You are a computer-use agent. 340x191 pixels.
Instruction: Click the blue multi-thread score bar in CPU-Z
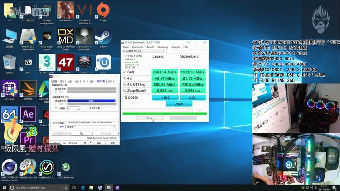(x=91, y=101)
